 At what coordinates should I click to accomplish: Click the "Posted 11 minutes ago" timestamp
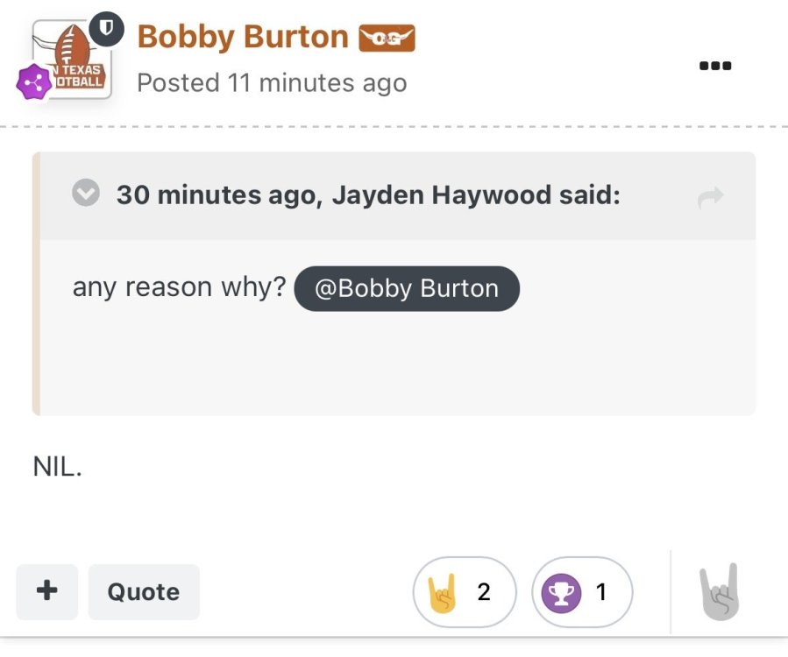[x=272, y=82]
